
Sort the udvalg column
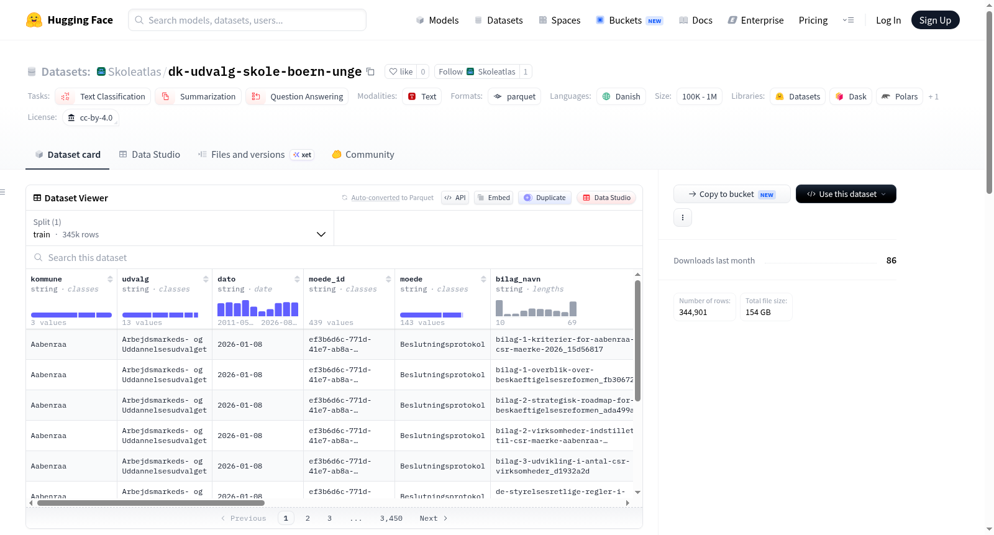[206, 279]
